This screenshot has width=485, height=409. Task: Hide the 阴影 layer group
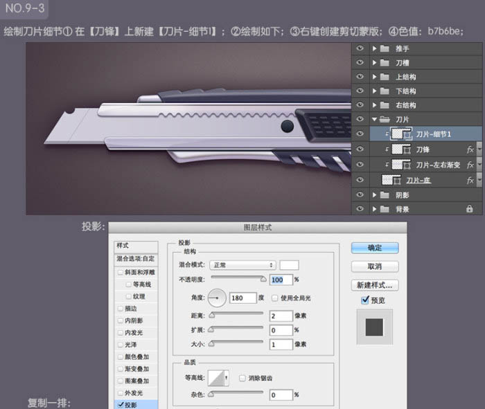click(x=360, y=194)
